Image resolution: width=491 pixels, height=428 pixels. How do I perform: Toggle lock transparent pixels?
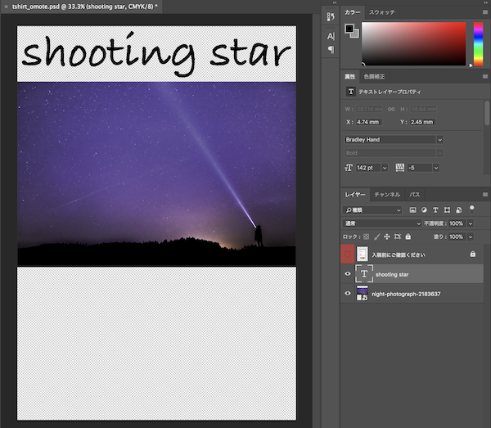click(366, 237)
